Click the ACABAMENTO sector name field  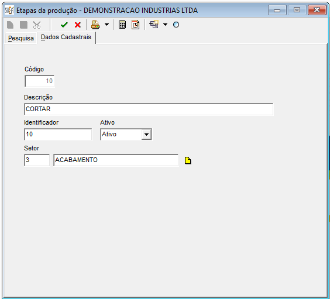tap(116, 160)
